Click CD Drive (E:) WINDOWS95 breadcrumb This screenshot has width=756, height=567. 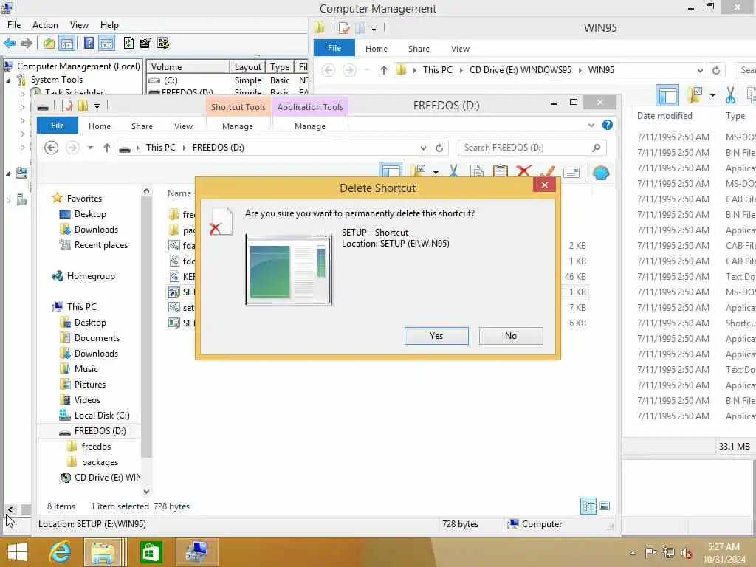coord(520,70)
